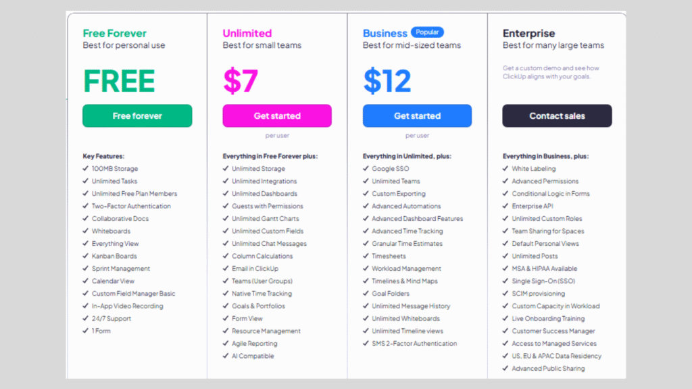Click the Kanban Boards feature item
Screen dimensions: 692x389
pos(114,256)
